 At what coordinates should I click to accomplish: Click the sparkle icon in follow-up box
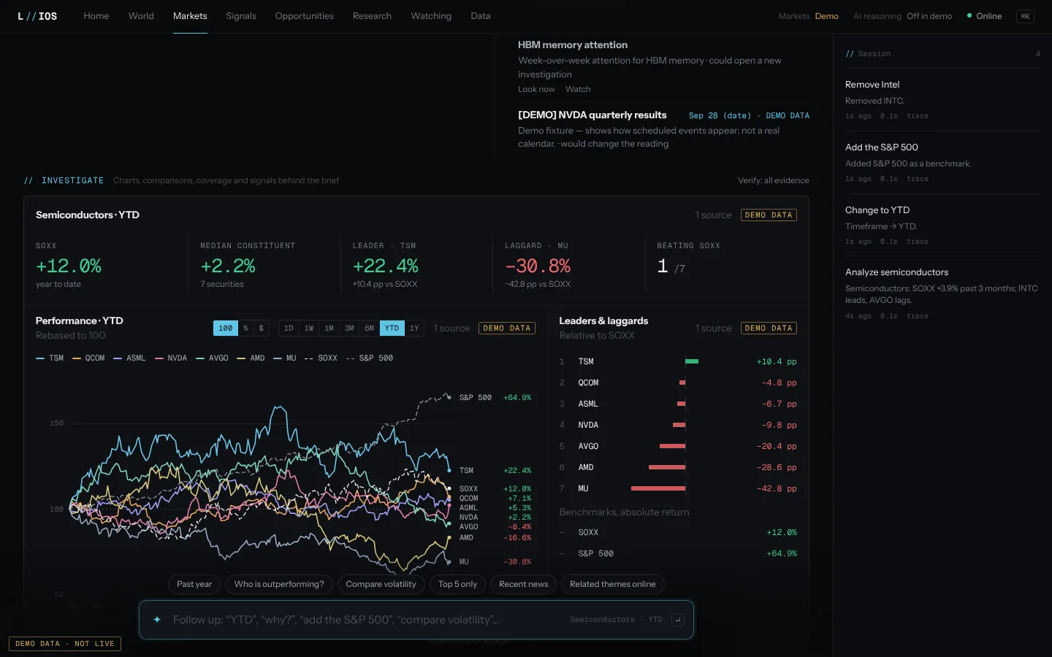click(157, 620)
